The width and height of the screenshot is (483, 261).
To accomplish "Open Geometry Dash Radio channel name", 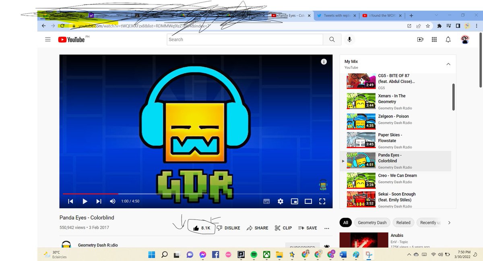I will click(98, 245).
